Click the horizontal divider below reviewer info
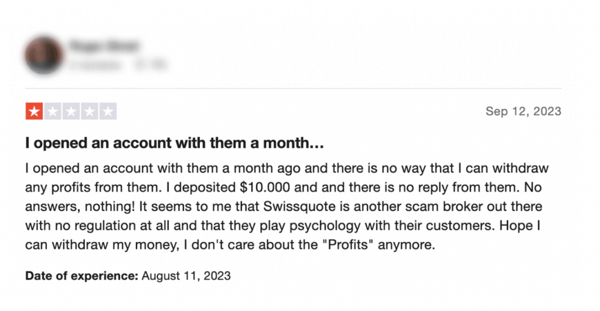Screen dimensions: 600x311 (x=294, y=88)
